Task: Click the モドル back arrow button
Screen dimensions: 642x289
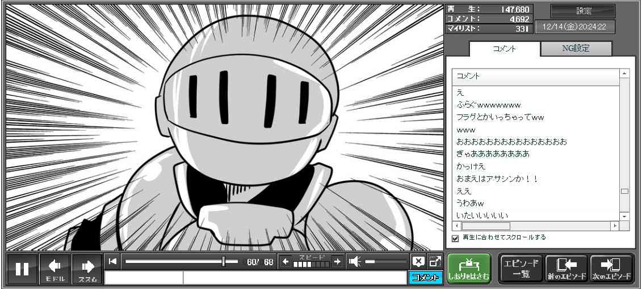Action: (55, 269)
